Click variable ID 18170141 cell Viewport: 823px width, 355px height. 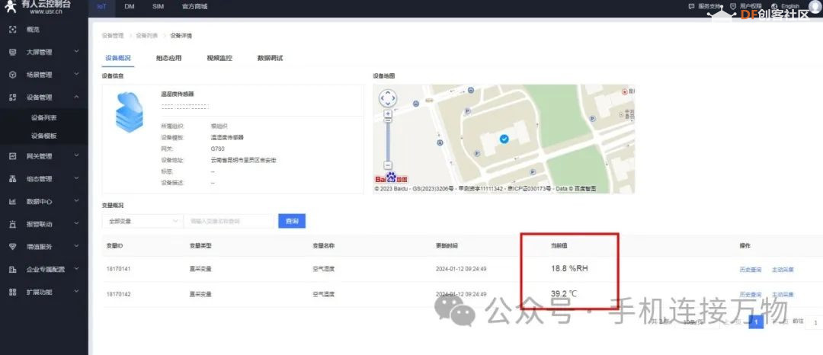pos(118,269)
